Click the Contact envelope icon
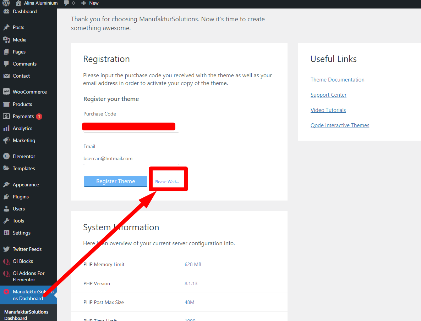421x321 pixels. pos(6,76)
